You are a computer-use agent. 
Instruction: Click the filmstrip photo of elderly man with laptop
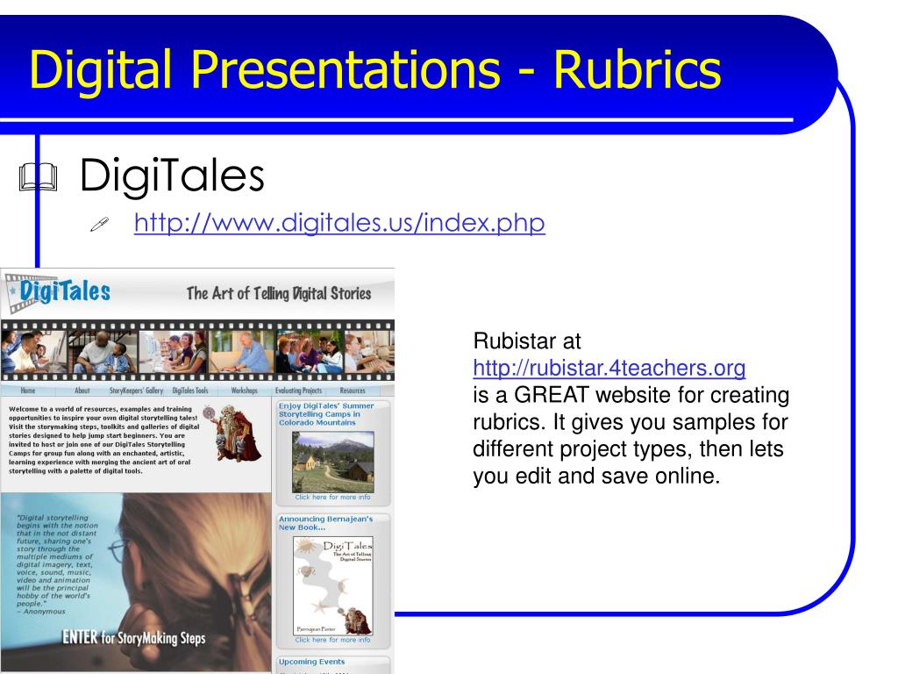click(x=240, y=352)
